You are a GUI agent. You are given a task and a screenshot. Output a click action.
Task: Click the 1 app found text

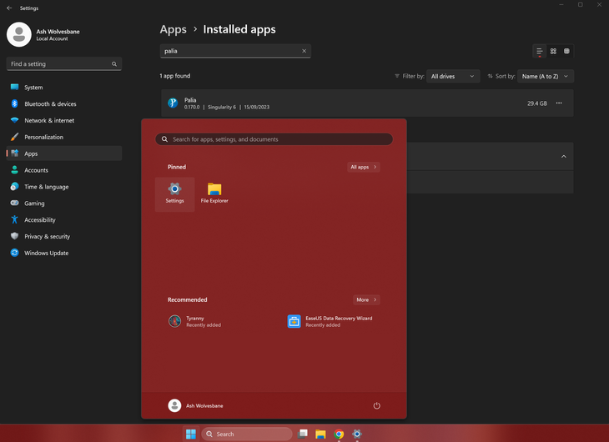pos(175,76)
